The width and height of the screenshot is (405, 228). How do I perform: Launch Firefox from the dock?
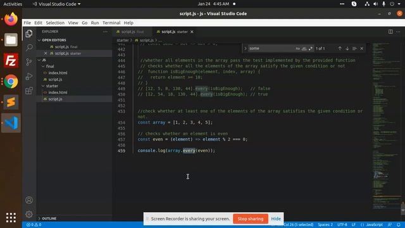click(11, 19)
